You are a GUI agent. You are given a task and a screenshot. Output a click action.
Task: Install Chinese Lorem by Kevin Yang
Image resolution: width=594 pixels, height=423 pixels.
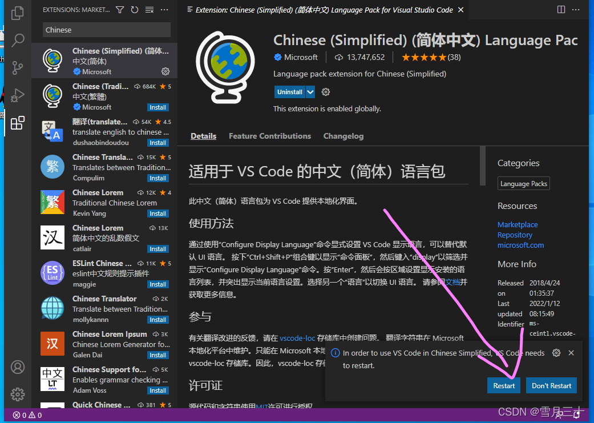pos(157,213)
